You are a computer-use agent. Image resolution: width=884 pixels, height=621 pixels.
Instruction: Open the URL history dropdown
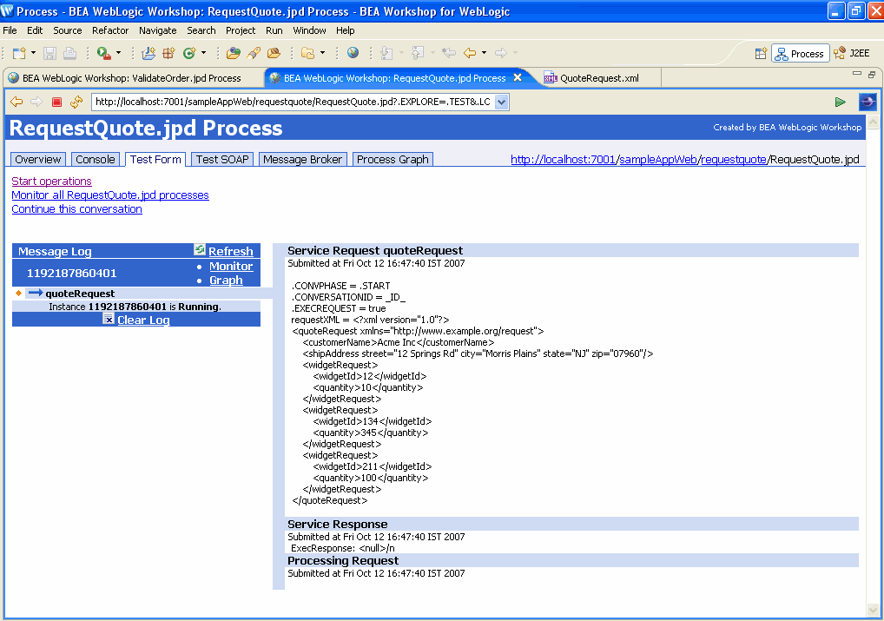[x=502, y=102]
